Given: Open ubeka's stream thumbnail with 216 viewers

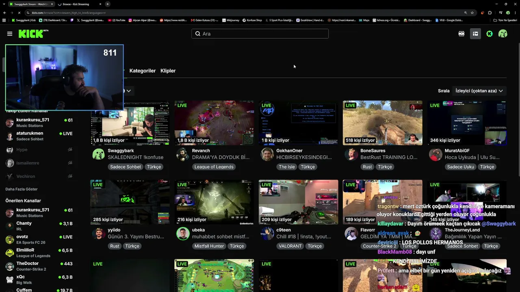Looking at the screenshot, I should 214,202.
